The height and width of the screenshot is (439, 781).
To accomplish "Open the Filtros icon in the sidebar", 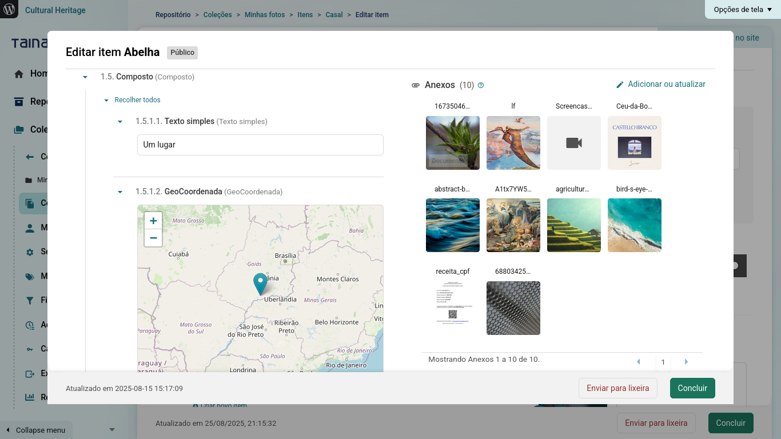I will click(x=29, y=300).
